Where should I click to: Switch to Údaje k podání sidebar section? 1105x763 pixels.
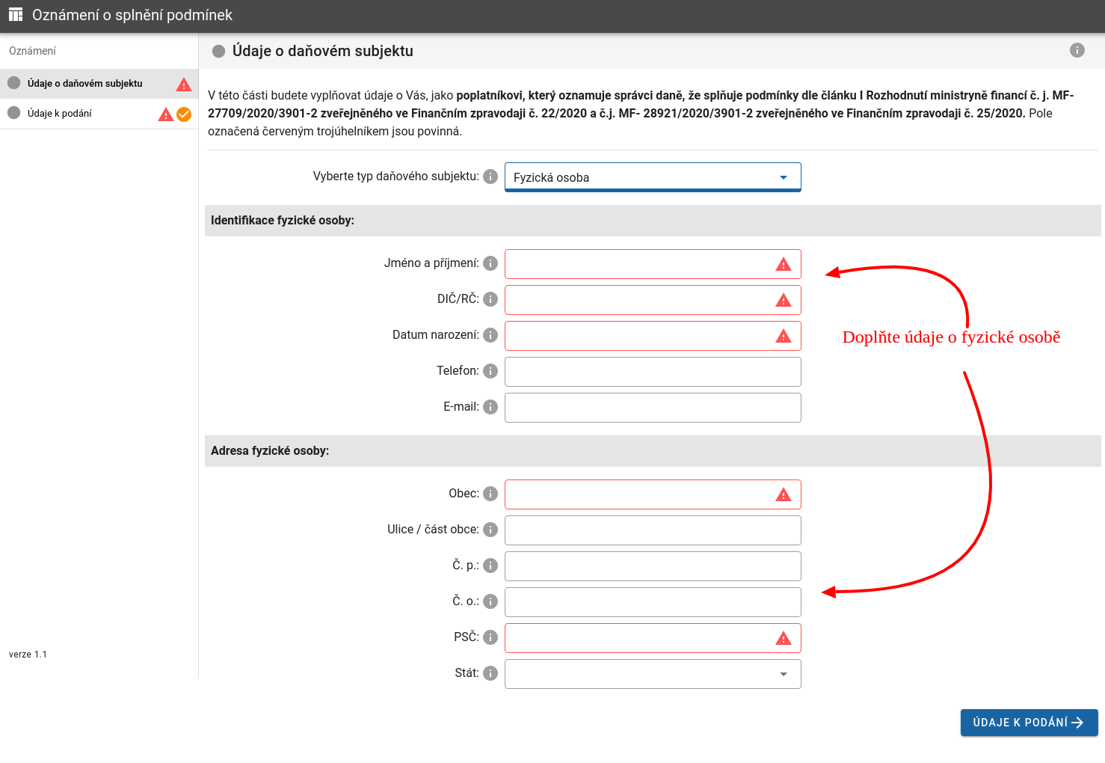pos(60,114)
